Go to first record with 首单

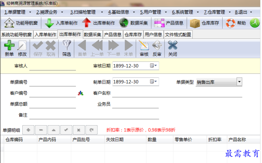pos(82,48)
